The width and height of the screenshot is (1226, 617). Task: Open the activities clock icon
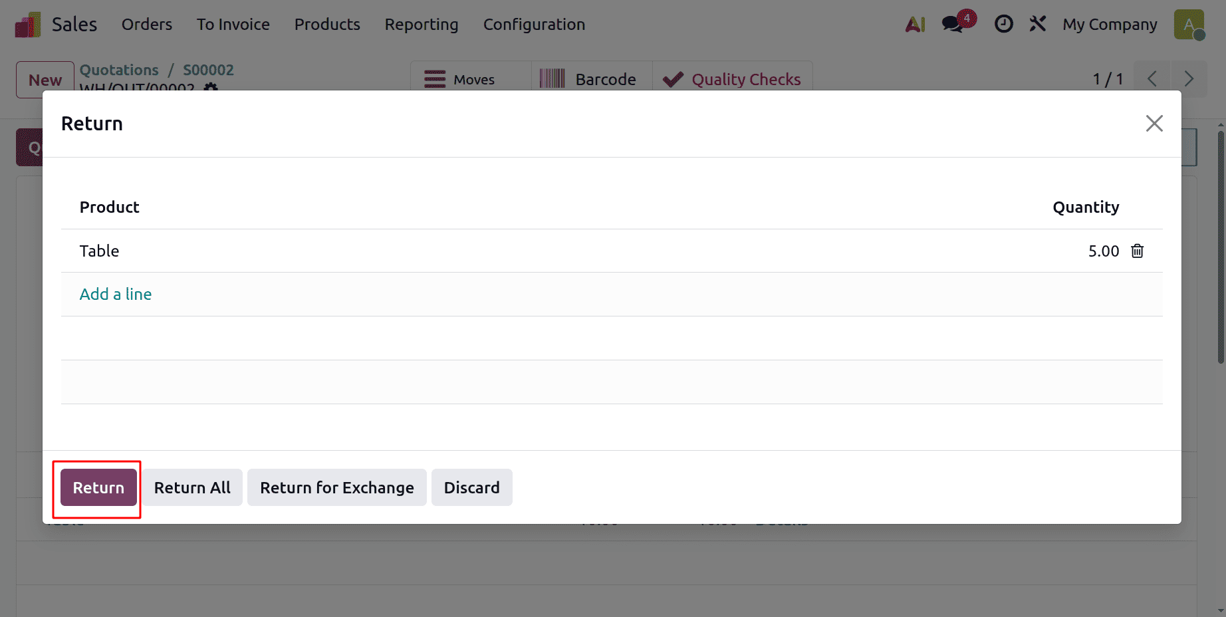click(x=1003, y=24)
